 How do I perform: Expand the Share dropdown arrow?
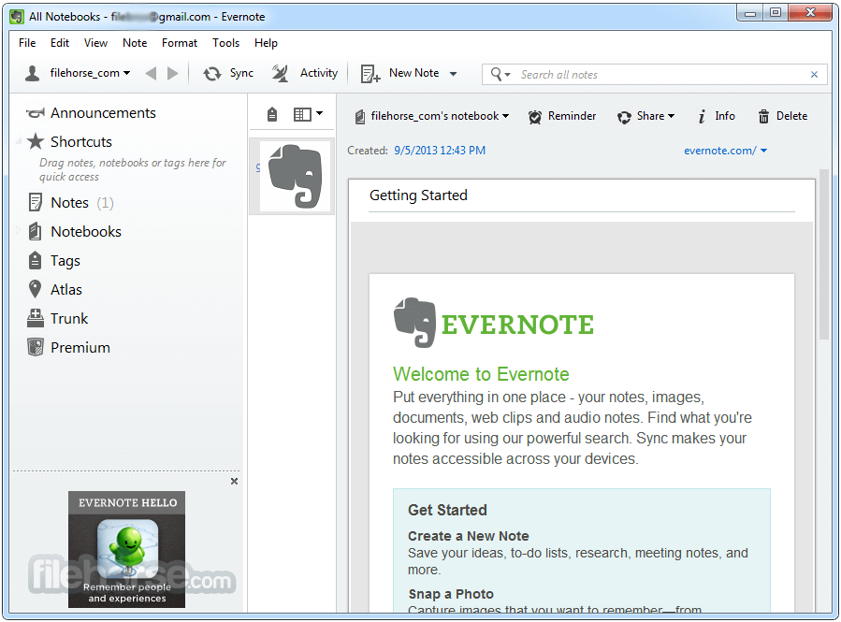(671, 116)
